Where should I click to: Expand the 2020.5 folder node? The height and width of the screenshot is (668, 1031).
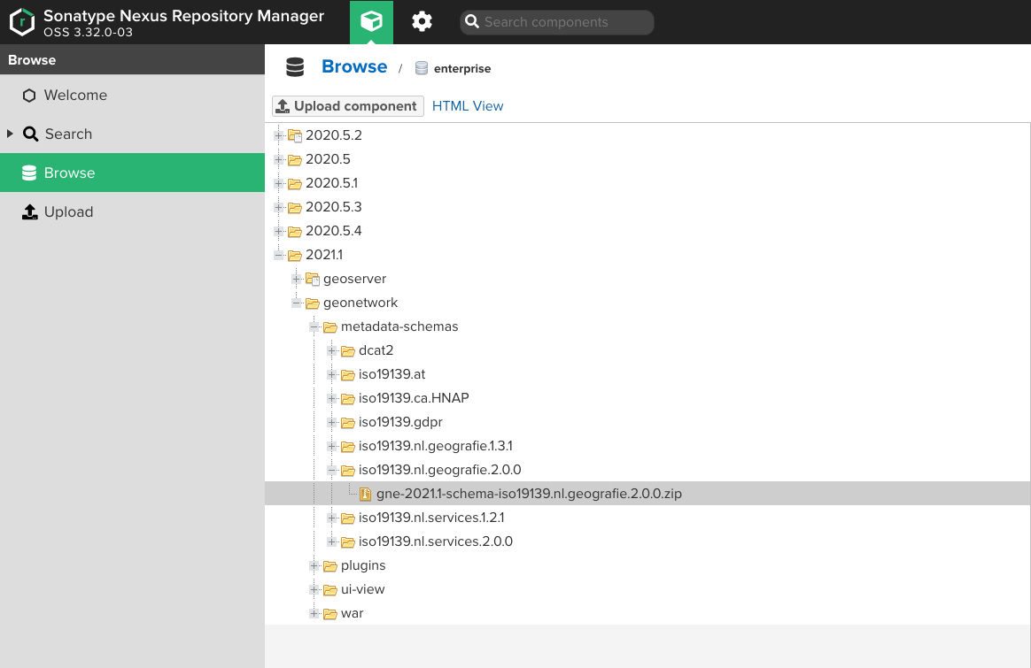pyautogui.click(x=279, y=159)
